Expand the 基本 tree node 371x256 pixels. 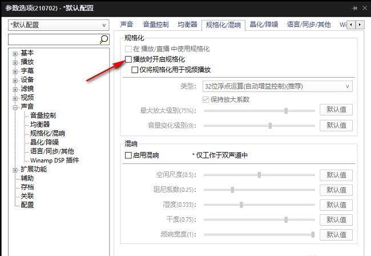15,53
